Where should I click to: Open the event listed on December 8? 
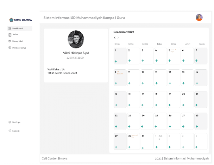119,73
